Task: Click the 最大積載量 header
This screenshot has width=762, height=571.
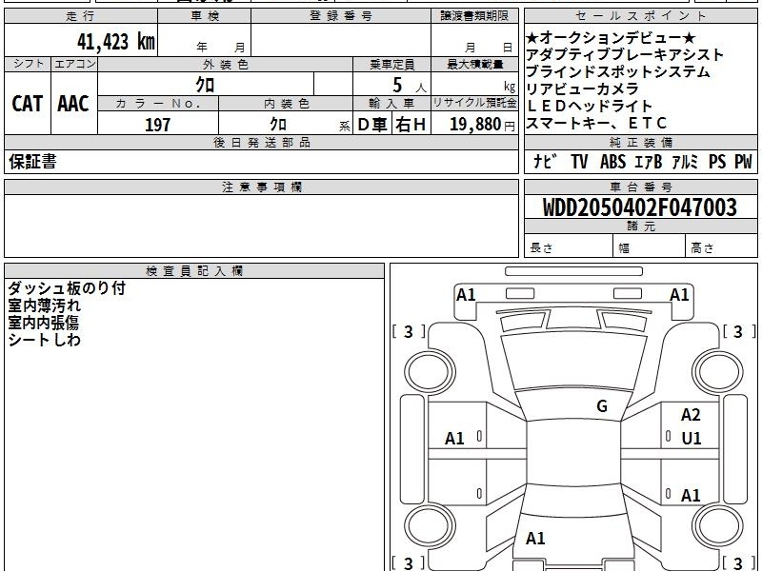Action: [x=474, y=64]
